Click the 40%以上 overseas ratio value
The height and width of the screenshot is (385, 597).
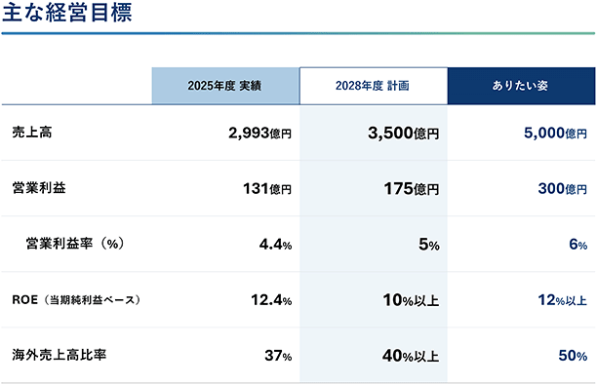click(x=411, y=356)
